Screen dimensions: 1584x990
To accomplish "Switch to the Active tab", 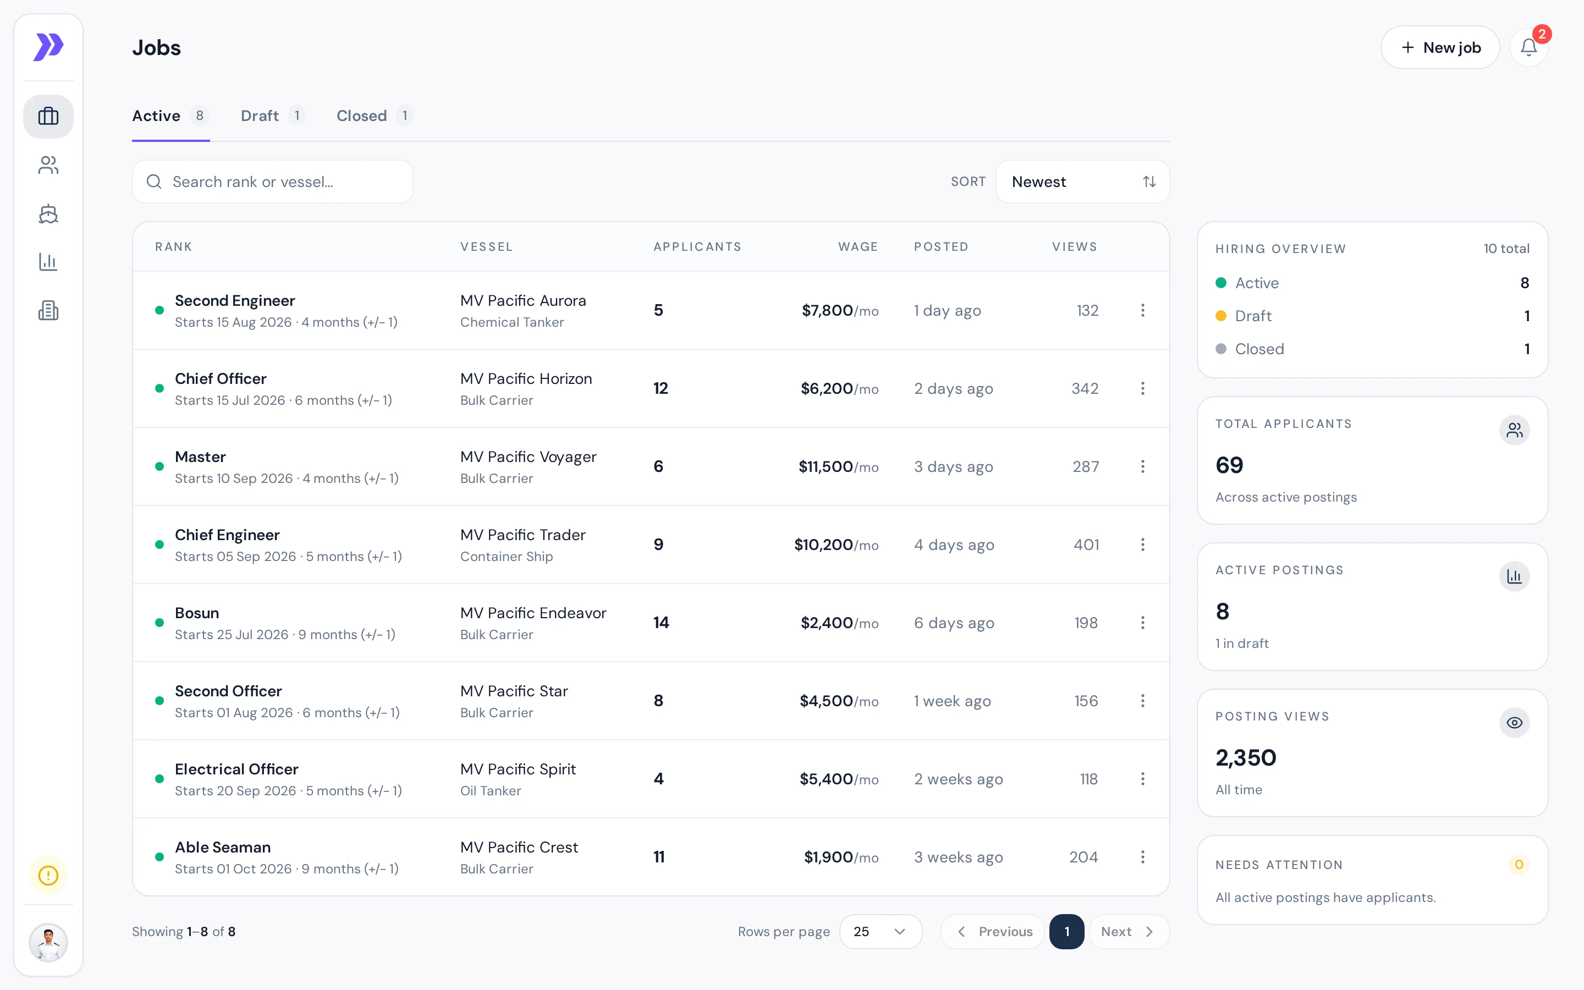I will point(170,116).
